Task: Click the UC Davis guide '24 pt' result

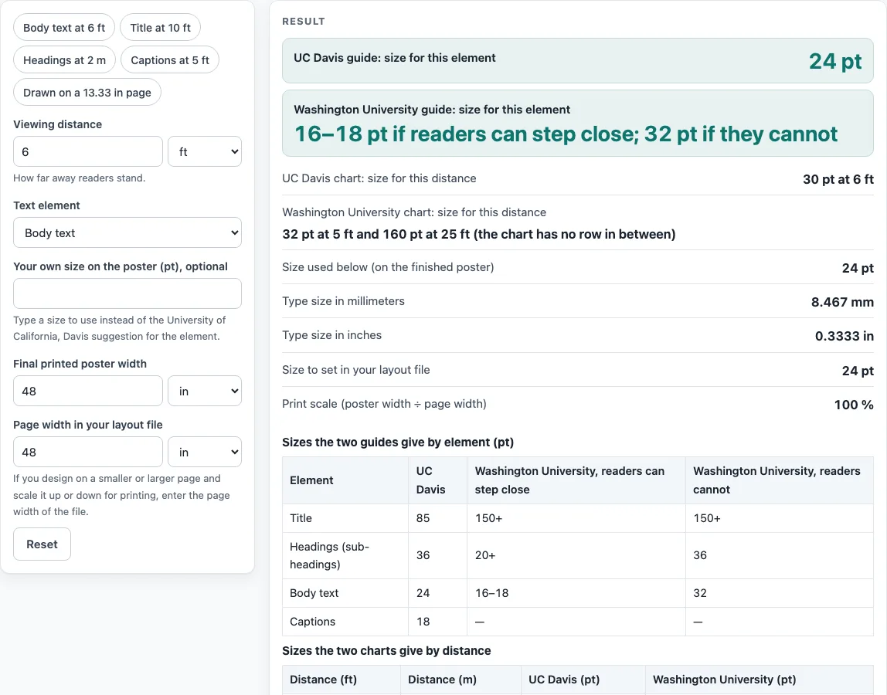Action: (x=835, y=61)
